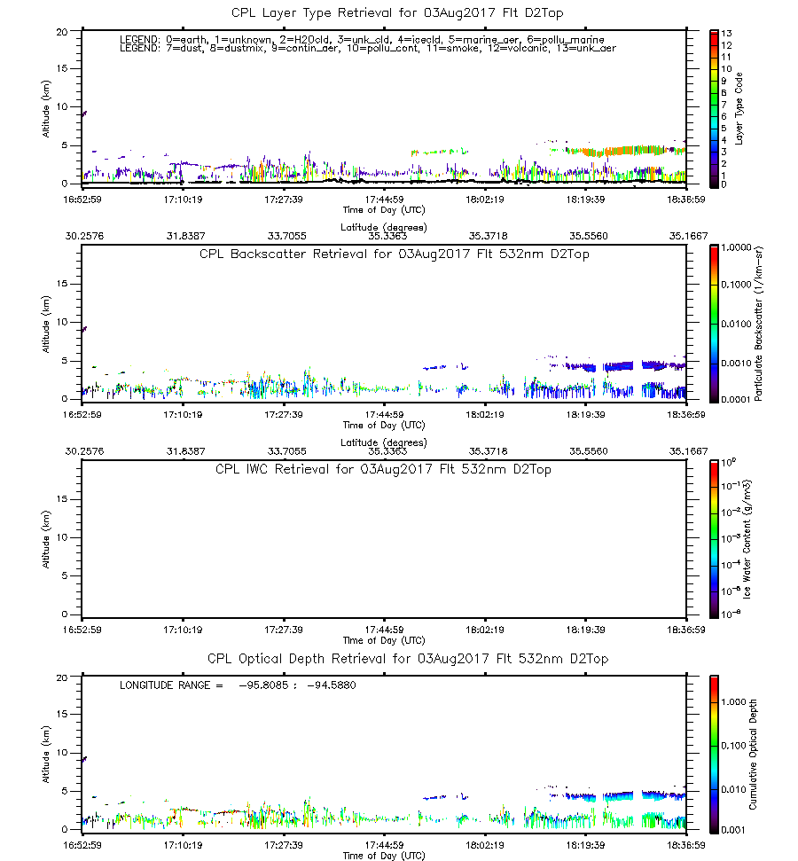Image resolution: width=798 pixels, height=861 pixels.
Task: Select the CPL Backscatter Retrieval title
Action: click(395, 254)
